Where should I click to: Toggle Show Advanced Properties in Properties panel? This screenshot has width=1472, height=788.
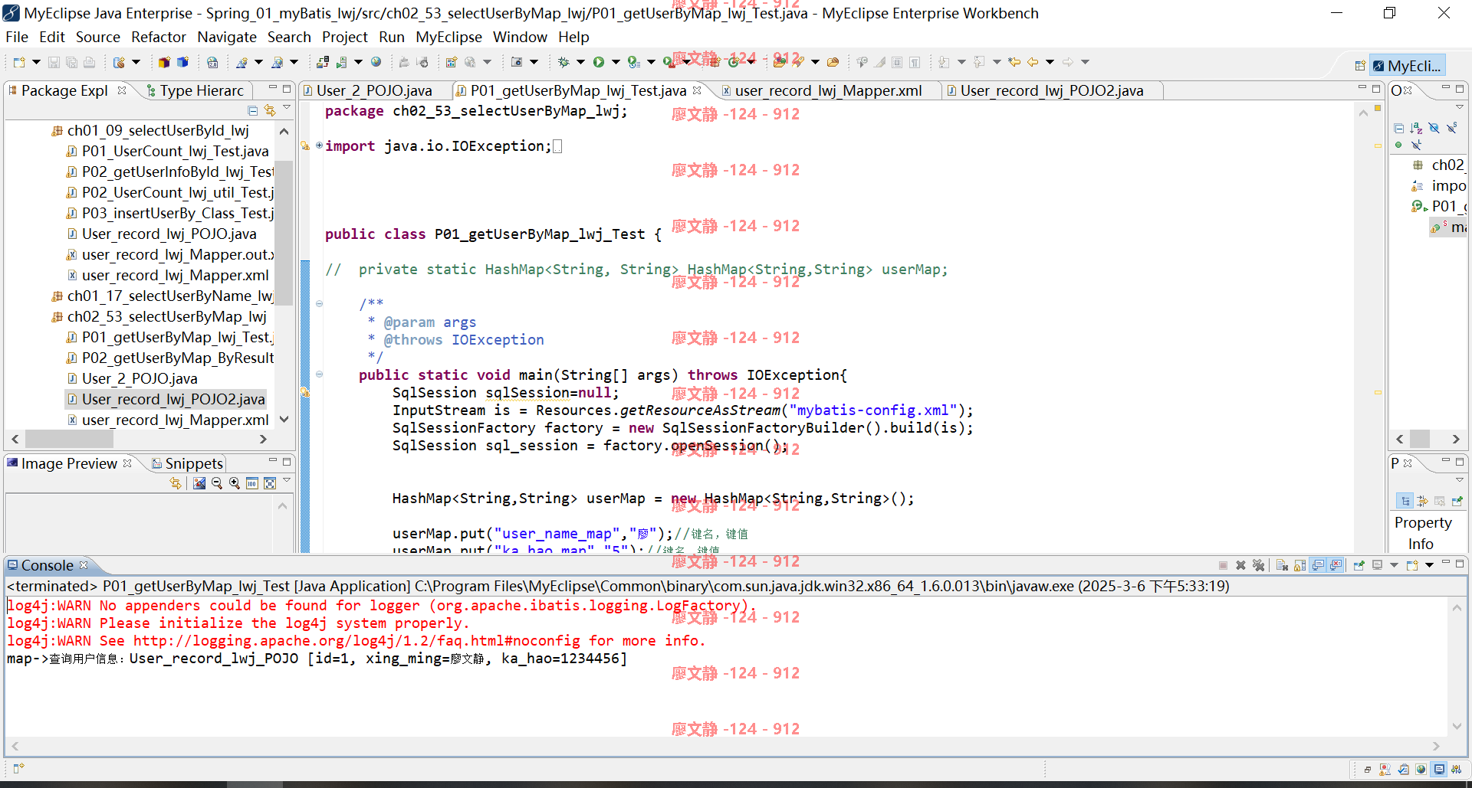(1422, 501)
